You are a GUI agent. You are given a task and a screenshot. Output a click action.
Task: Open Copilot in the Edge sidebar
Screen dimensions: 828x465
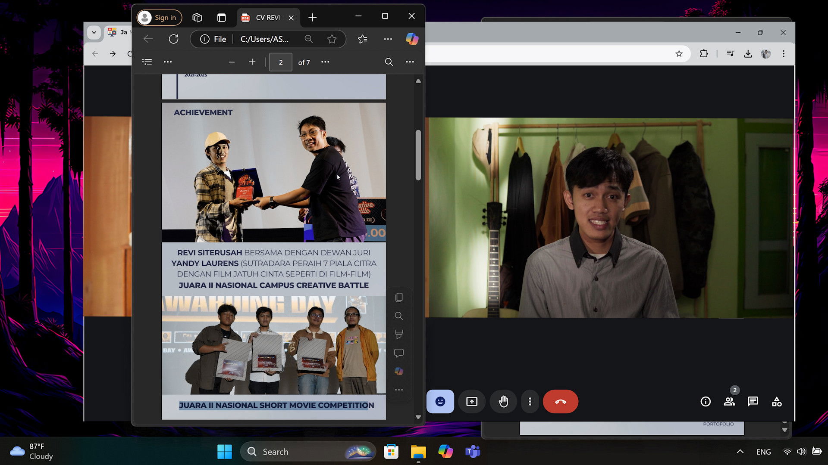[x=412, y=39]
